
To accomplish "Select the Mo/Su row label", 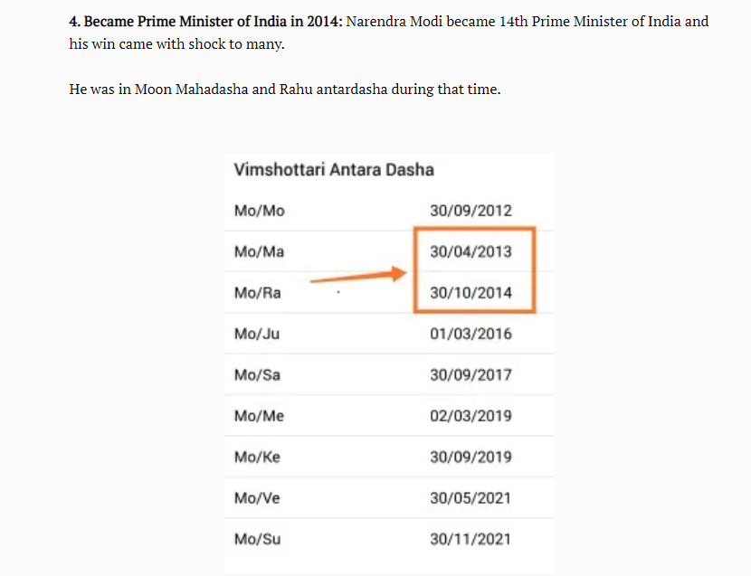I will 258,540.
